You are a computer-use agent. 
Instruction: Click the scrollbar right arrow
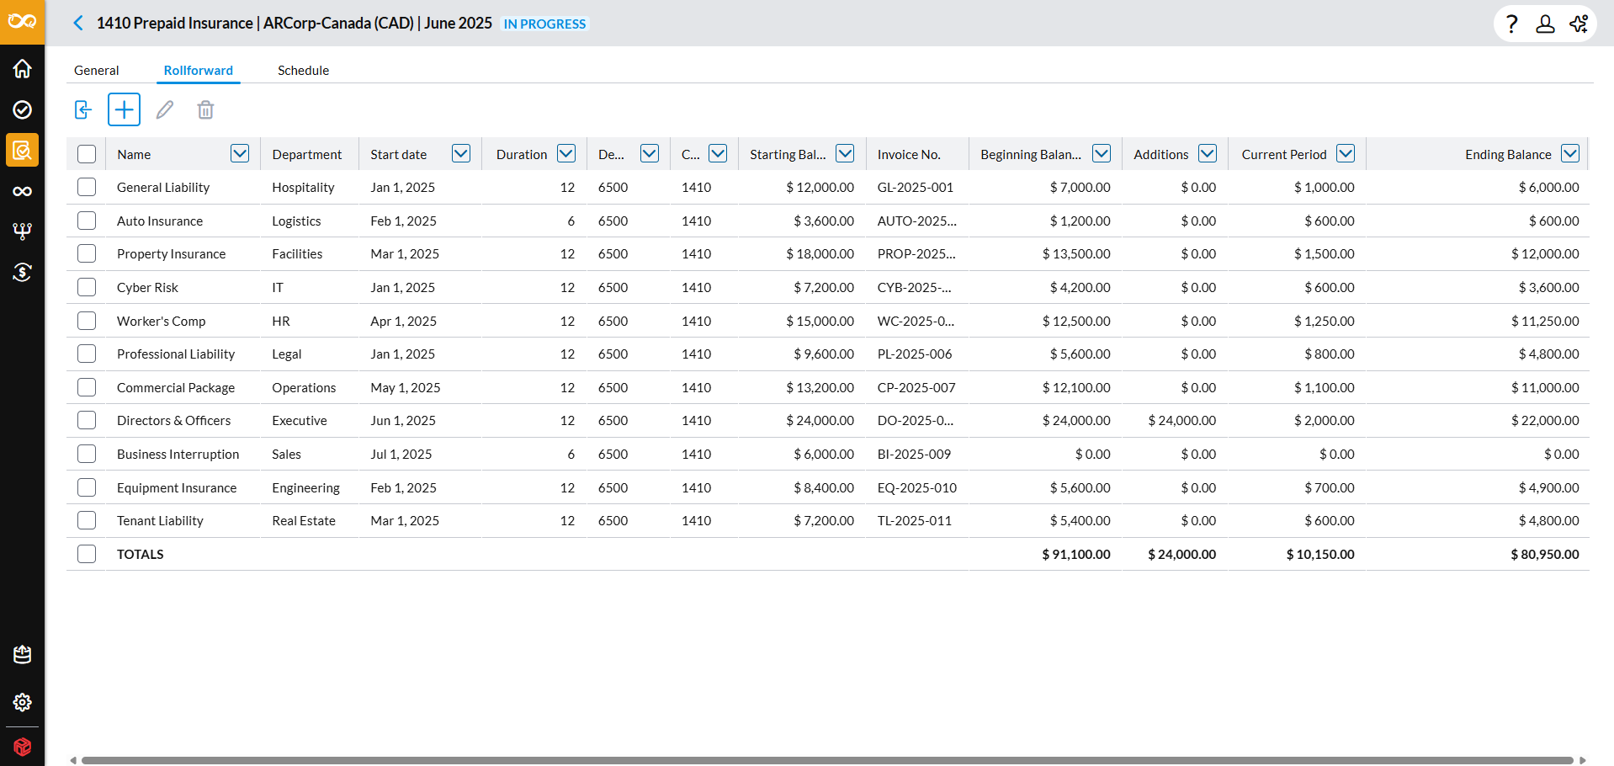[x=1583, y=760]
